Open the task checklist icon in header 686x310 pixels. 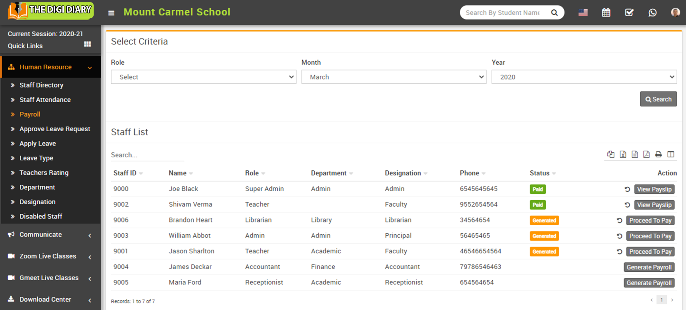click(629, 13)
